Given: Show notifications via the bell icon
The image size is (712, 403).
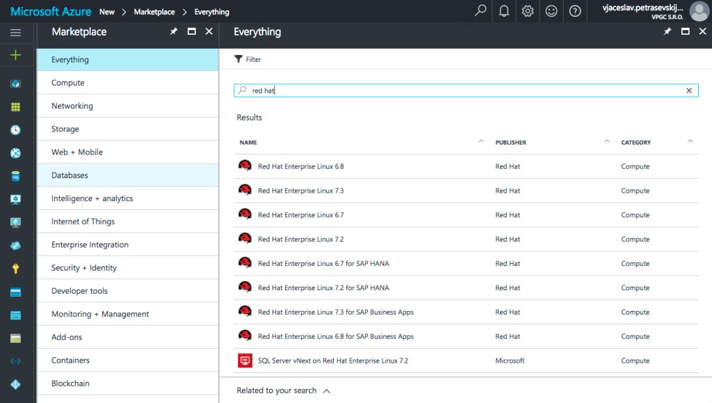Looking at the screenshot, I should [x=504, y=11].
